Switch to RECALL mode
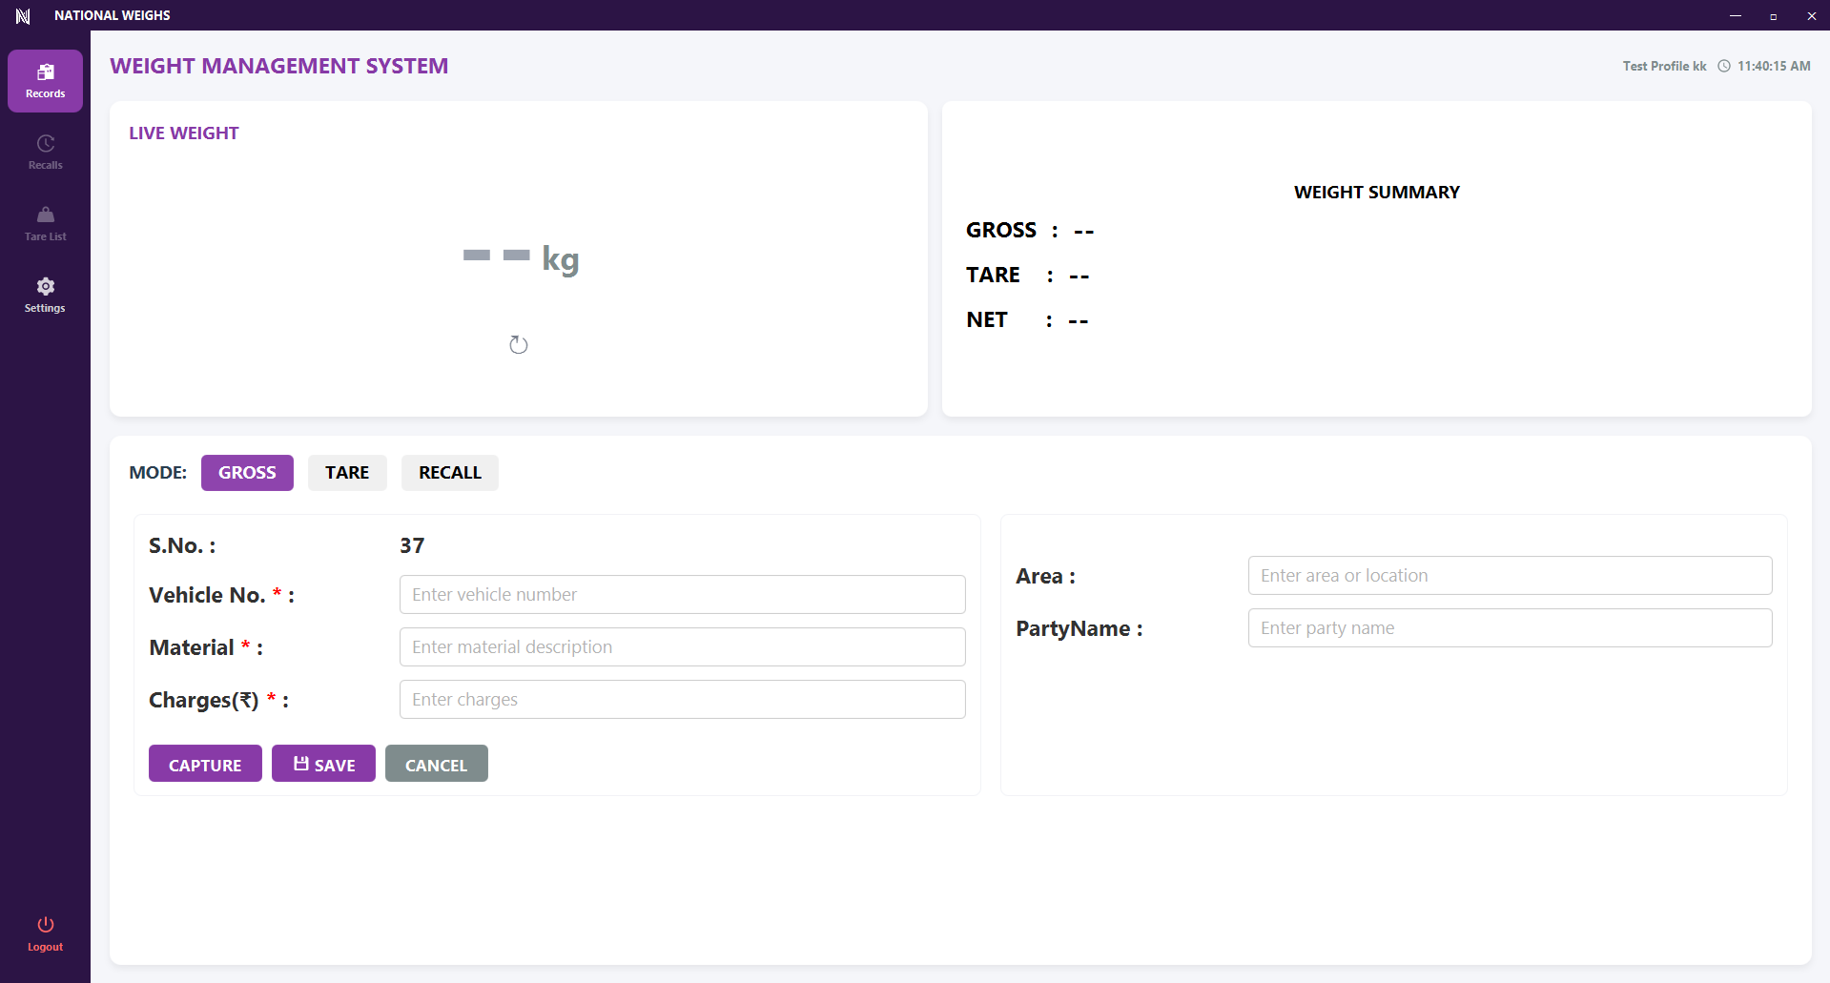 pos(450,473)
